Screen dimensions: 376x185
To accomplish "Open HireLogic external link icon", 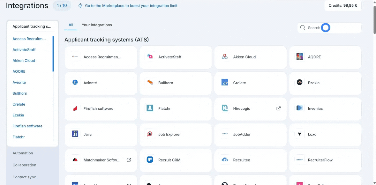I will [278, 108].
